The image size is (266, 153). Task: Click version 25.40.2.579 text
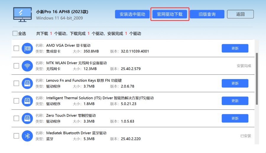(131, 69)
